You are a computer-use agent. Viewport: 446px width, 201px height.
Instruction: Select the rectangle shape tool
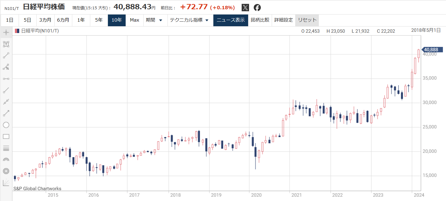pos(6,136)
